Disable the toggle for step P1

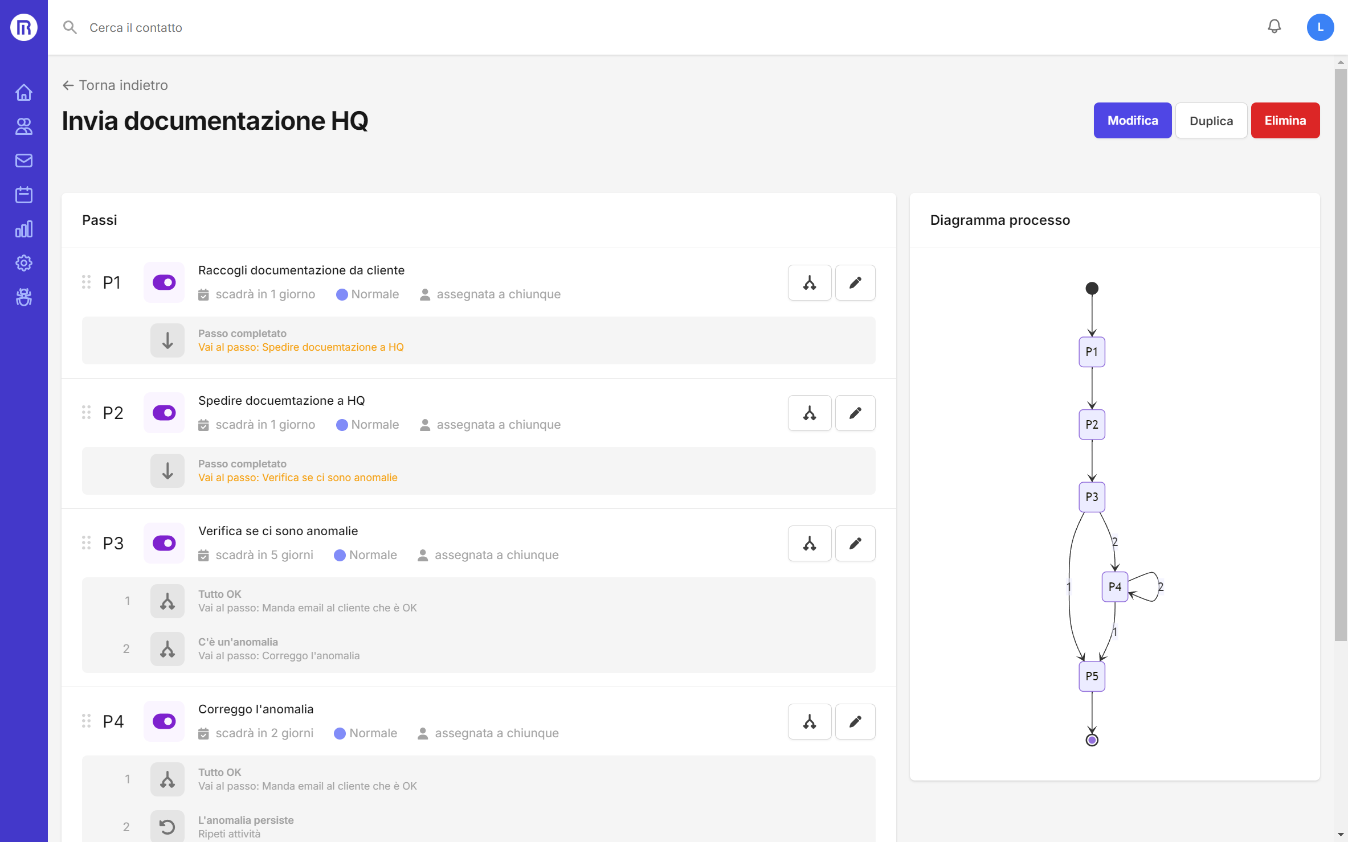pyautogui.click(x=164, y=282)
